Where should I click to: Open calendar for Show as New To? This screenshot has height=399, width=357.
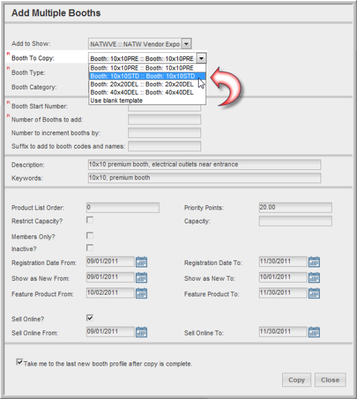click(x=314, y=278)
